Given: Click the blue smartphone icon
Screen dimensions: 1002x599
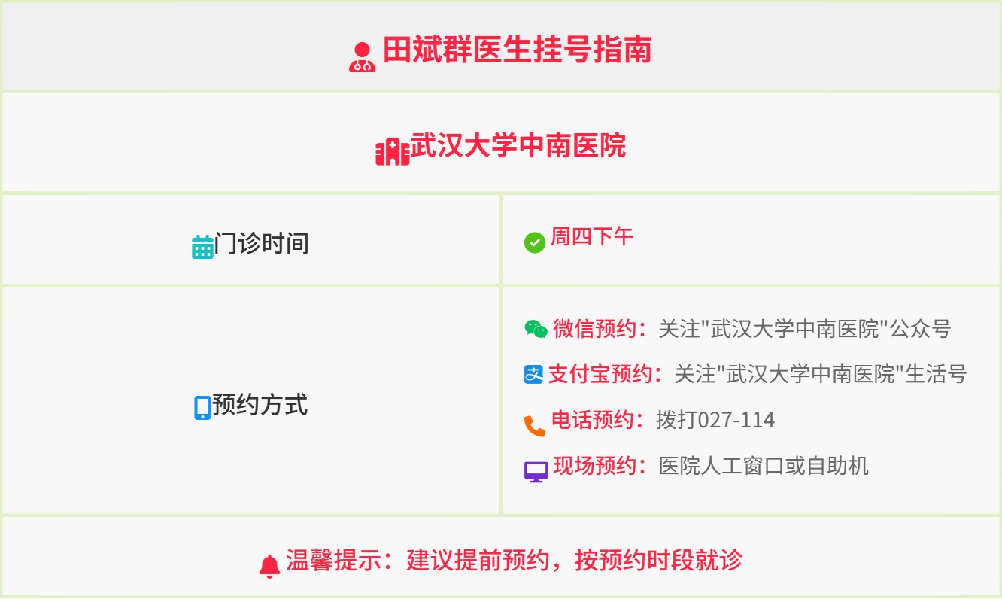Looking at the screenshot, I should [202, 408].
